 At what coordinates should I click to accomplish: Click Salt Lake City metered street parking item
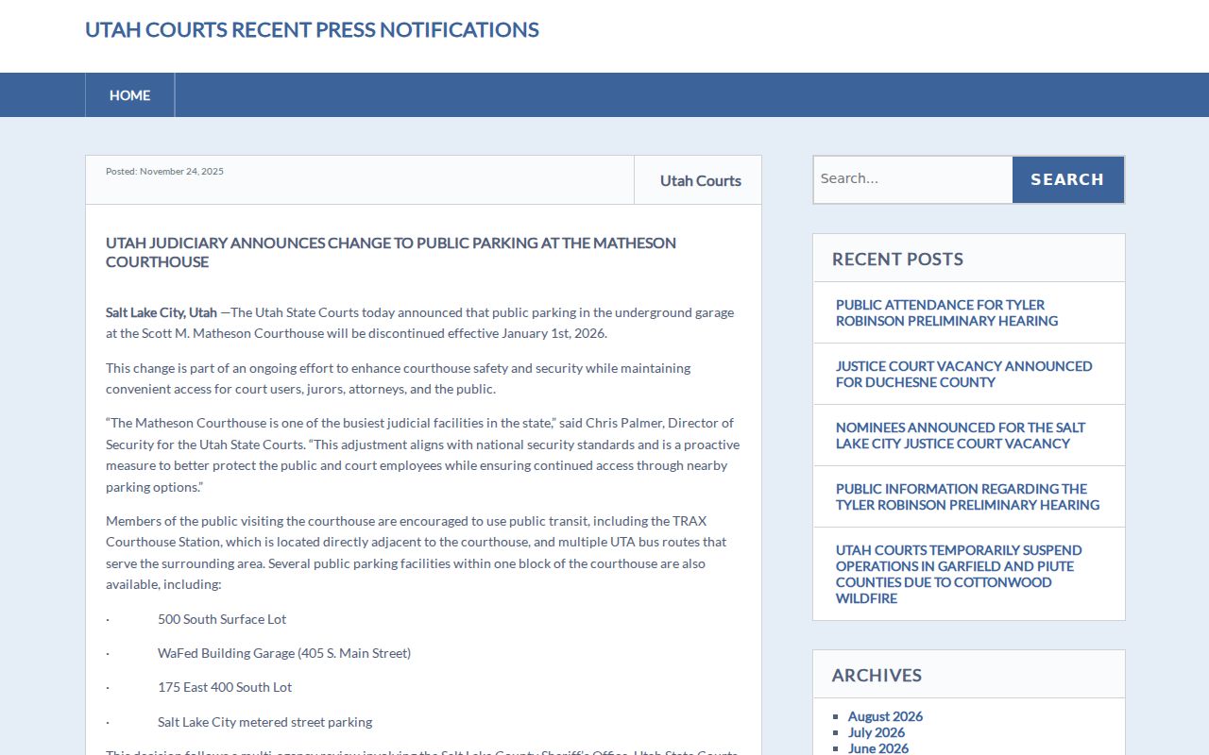point(264,722)
